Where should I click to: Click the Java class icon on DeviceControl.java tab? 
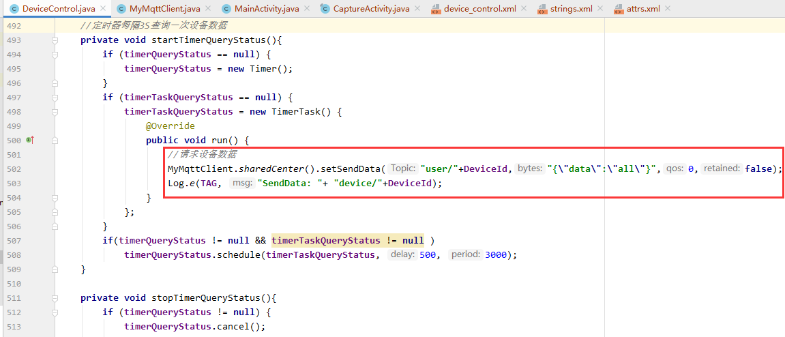pyautogui.click(x=14, y=8)
